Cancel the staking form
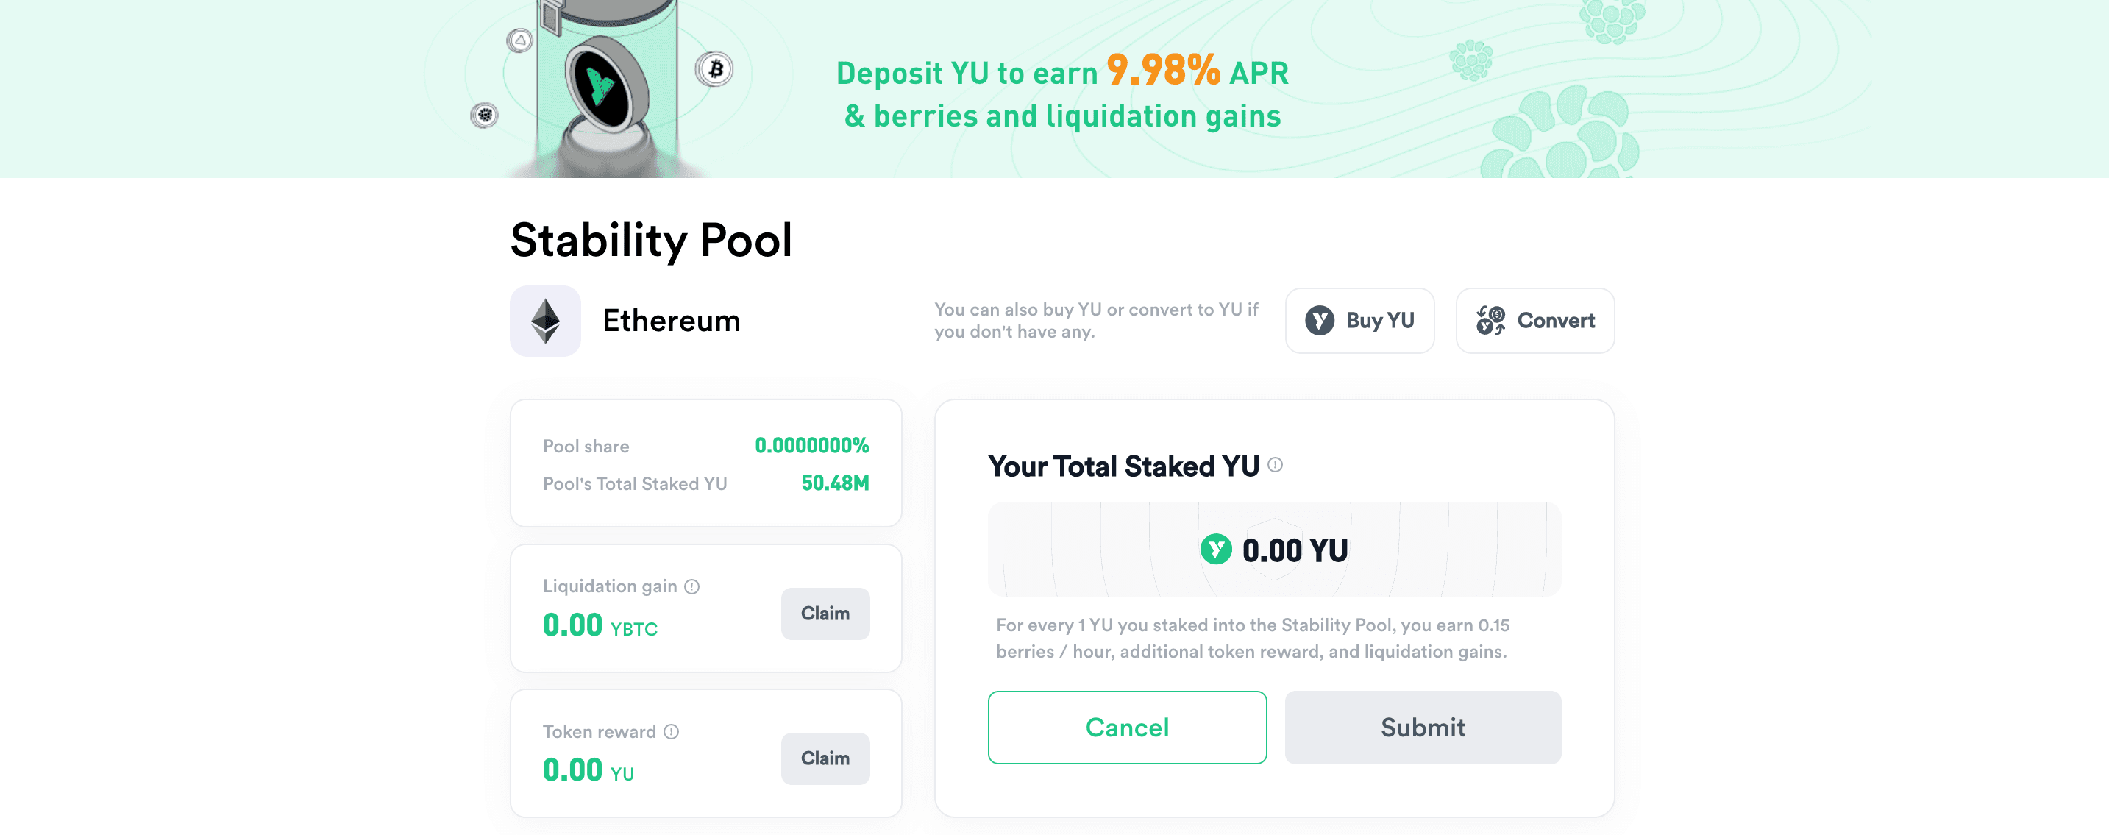This screenshot has height=835, width=2109. pyautogui.click(x=1128, y=727)
